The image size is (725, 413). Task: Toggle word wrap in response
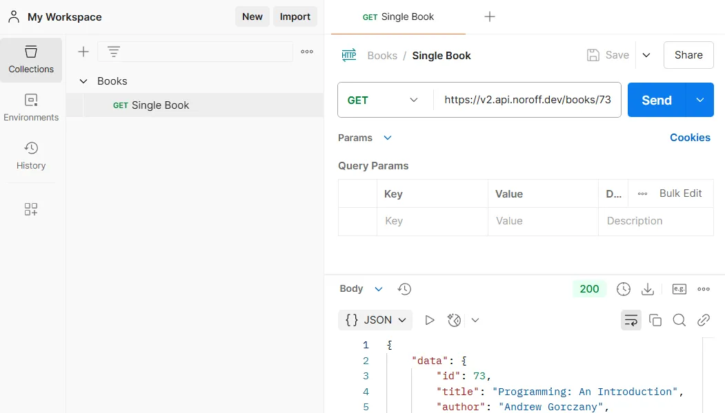[631, 320]
